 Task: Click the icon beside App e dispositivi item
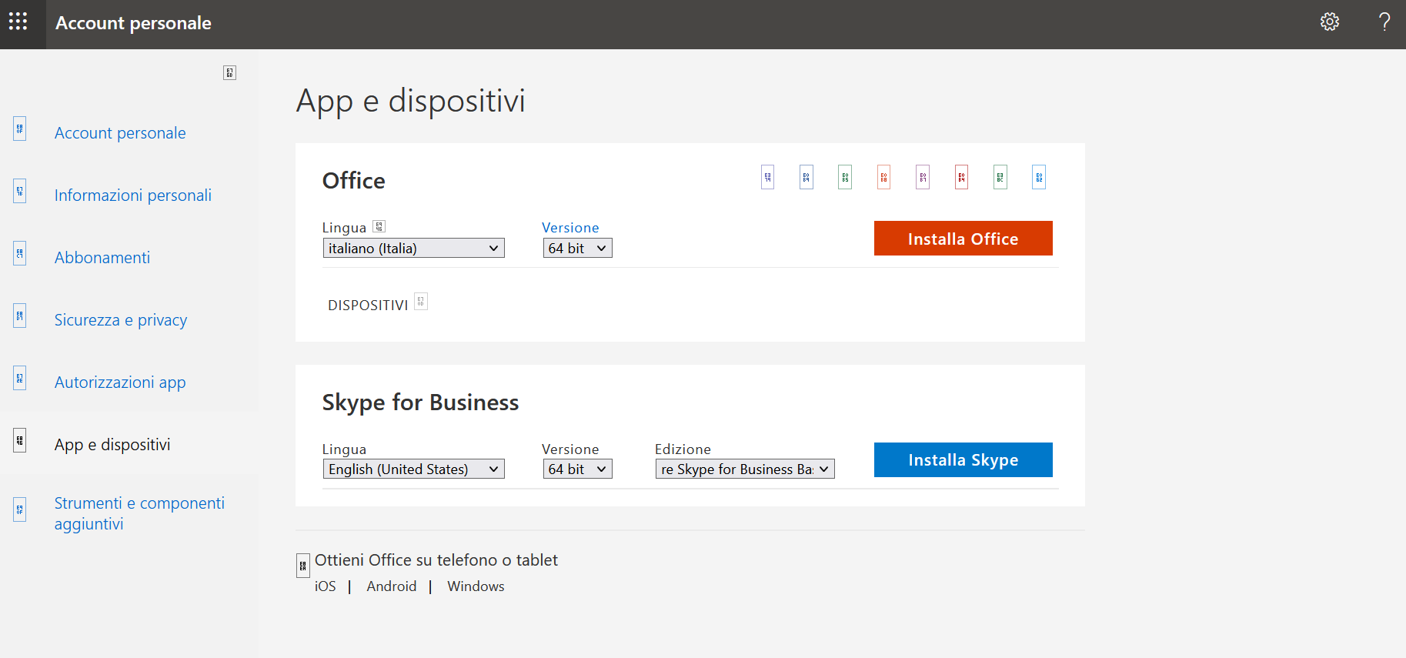(x=20, y=440)
